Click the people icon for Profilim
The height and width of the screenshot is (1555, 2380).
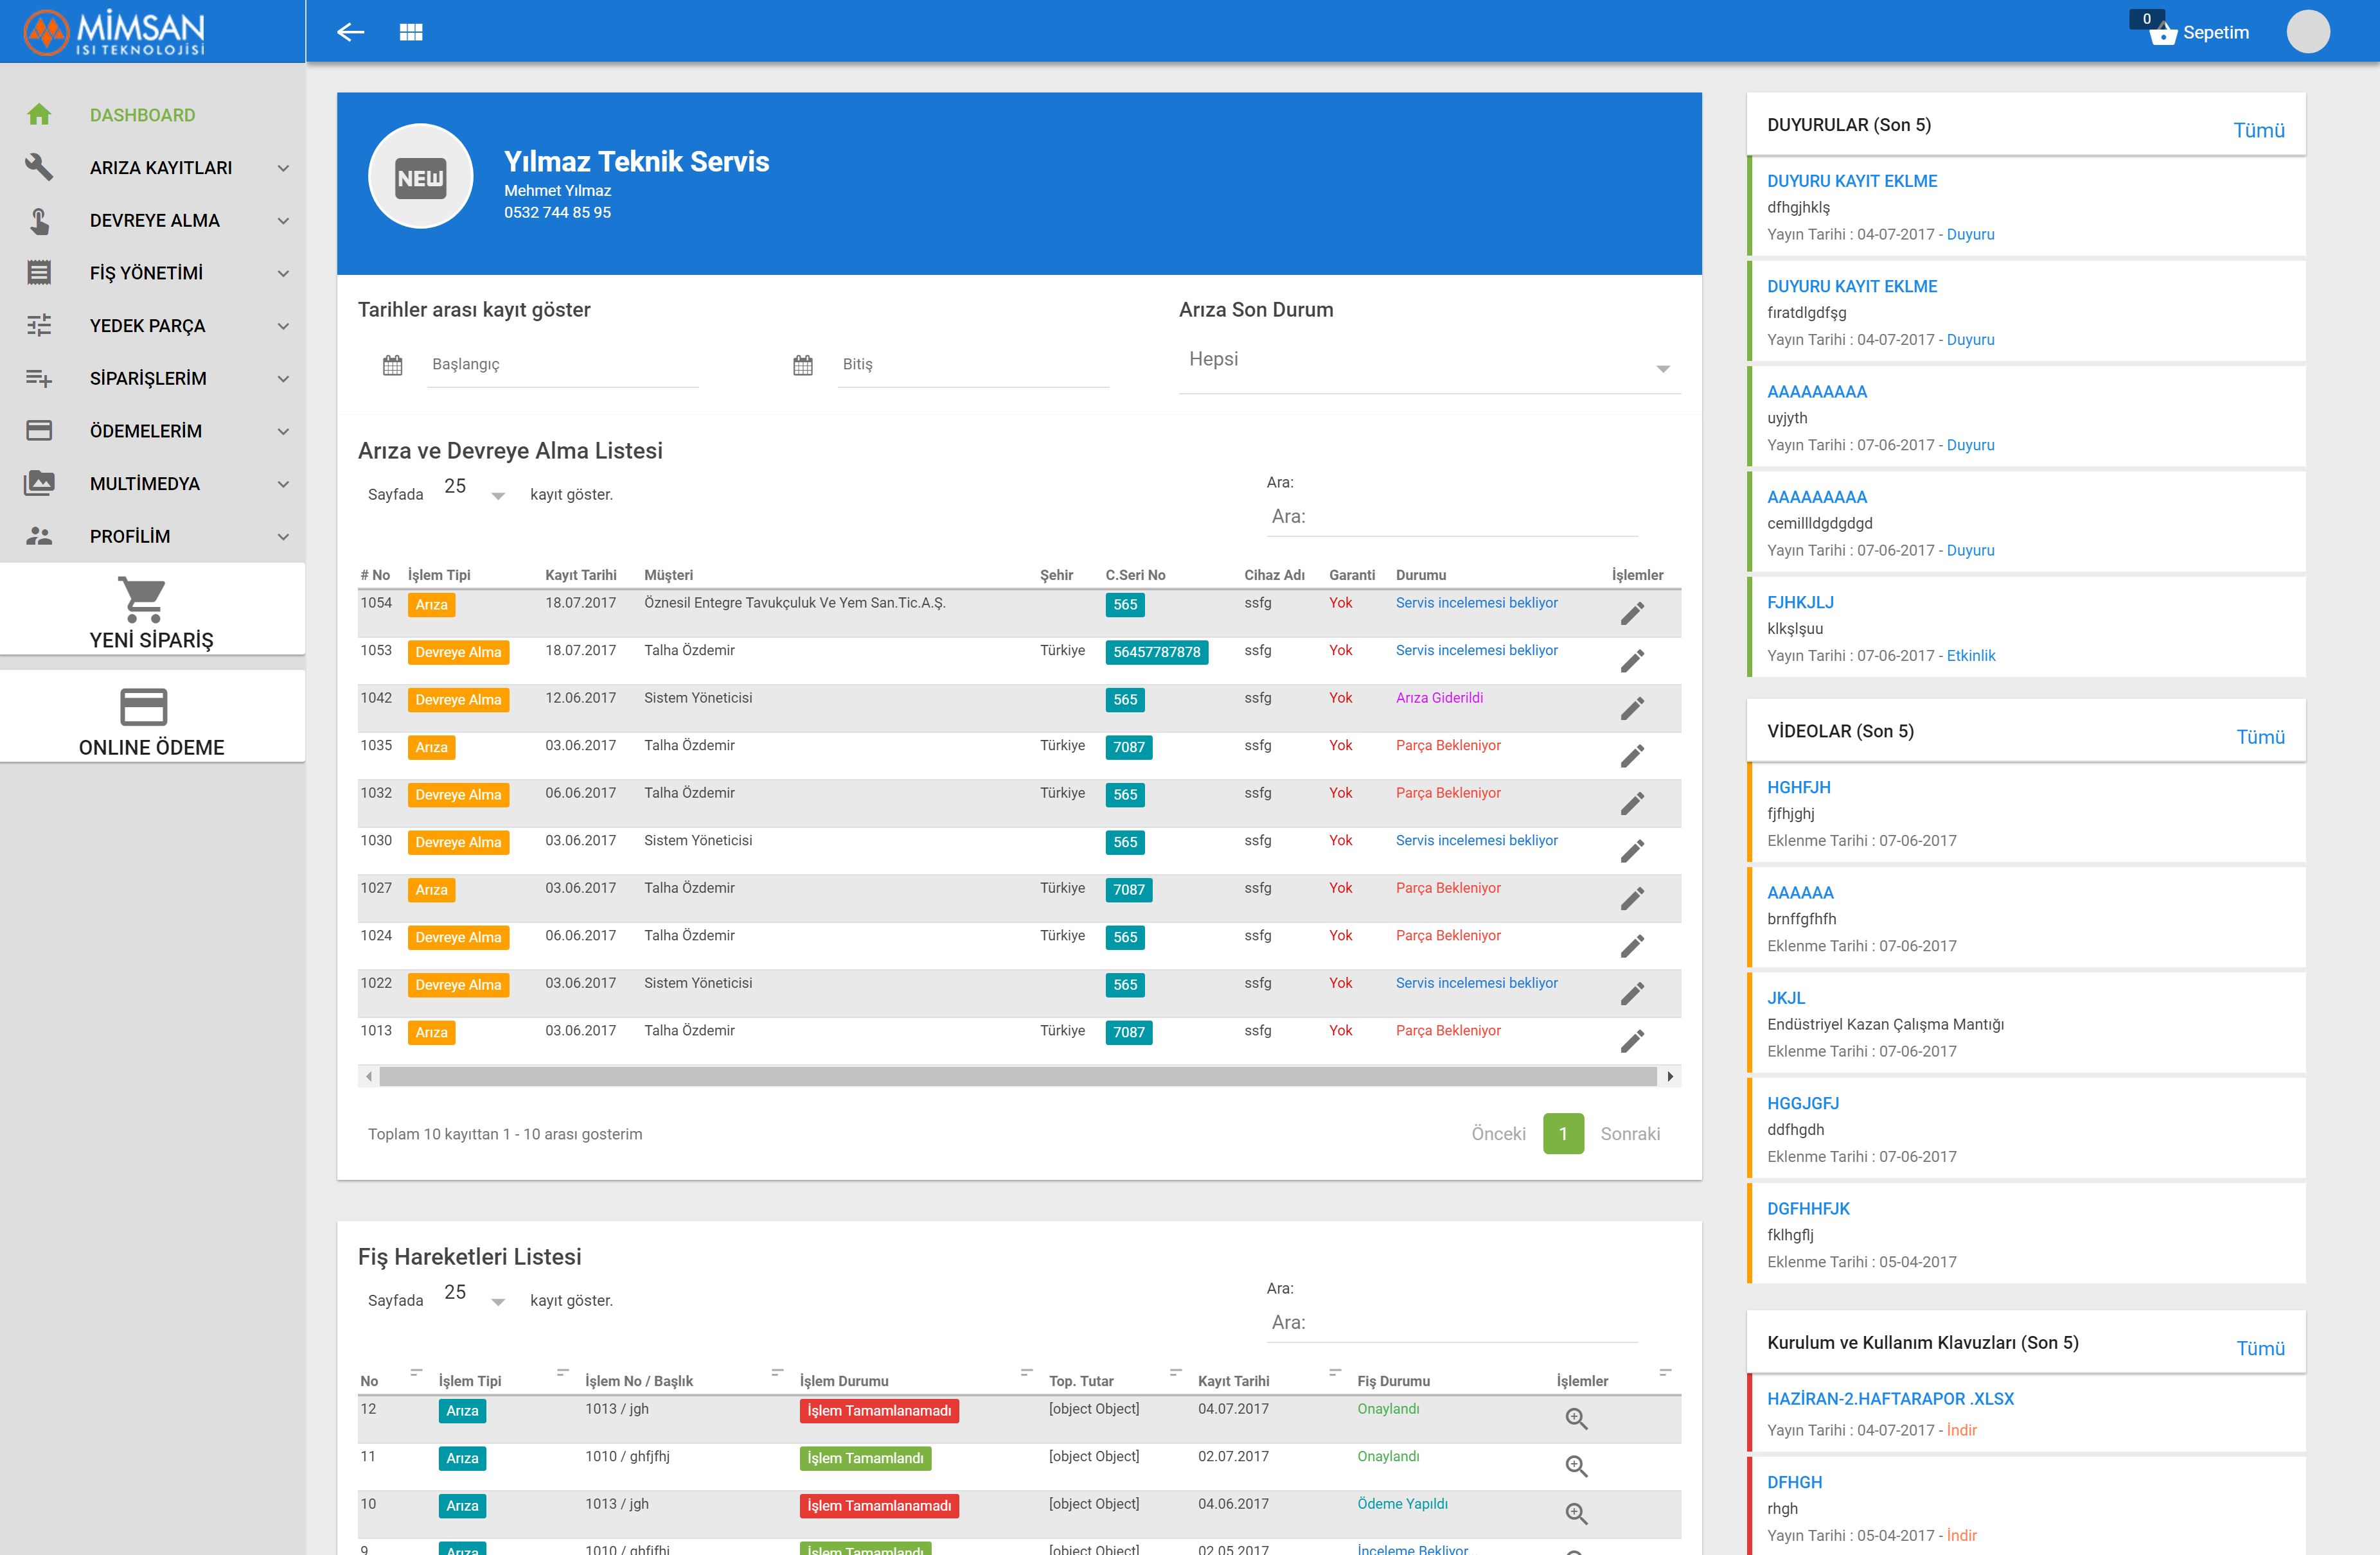39,536
